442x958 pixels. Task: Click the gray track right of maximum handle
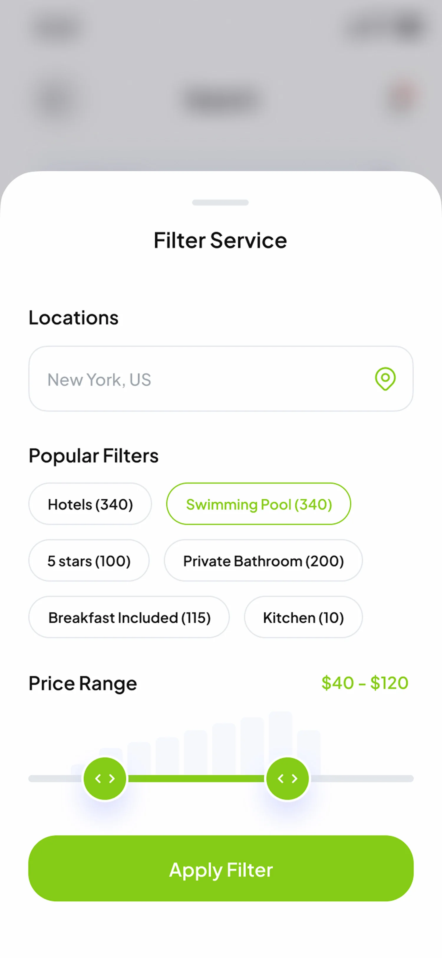(x=362, y=778)
